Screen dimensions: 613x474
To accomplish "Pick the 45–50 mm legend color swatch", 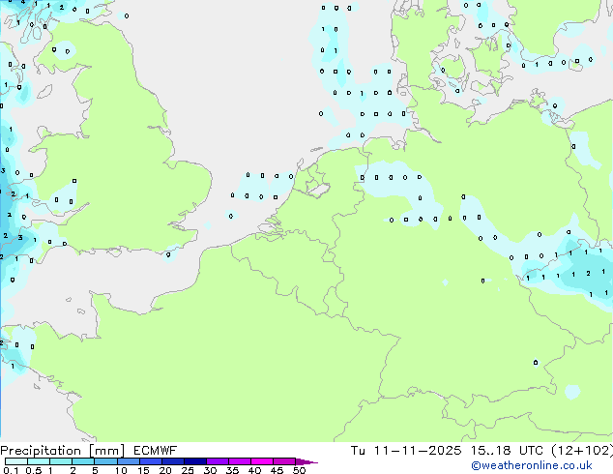I will click(284, 461).
